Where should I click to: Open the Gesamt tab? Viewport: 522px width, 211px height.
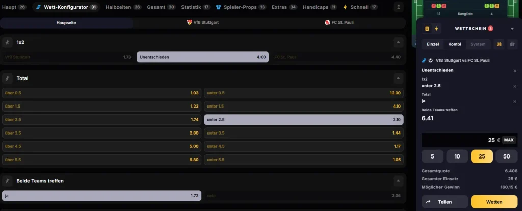point(161,7)
